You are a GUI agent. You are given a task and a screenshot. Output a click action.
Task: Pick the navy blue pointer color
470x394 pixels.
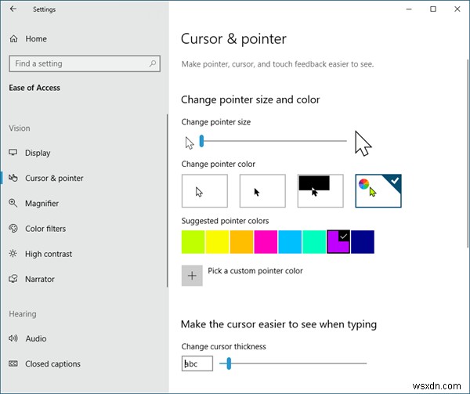pos(363,242)
